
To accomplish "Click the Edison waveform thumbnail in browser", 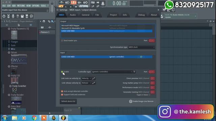I will tap(19, 59).
